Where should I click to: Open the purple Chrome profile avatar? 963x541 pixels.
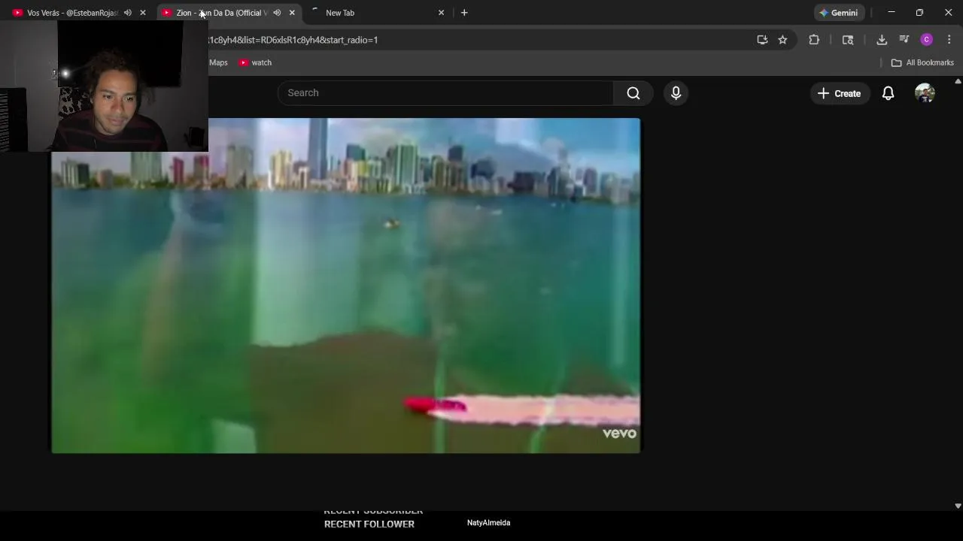[927, 40]
